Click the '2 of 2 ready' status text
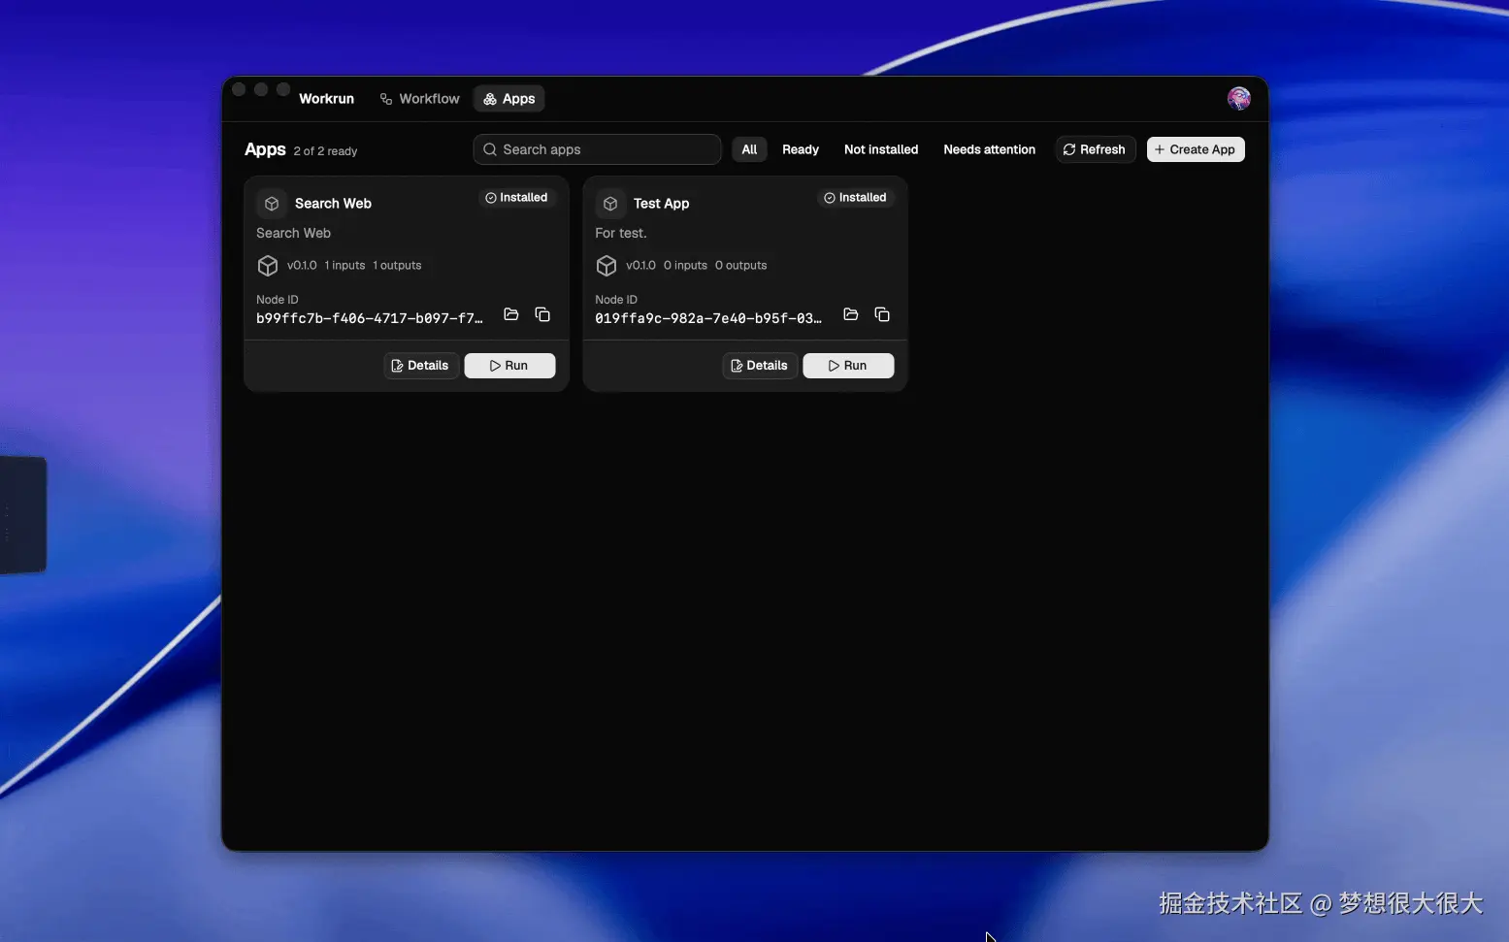Image resolution: width=1509 pixels, height=942 pixels. pyautogui.click(x=325, y=151)
